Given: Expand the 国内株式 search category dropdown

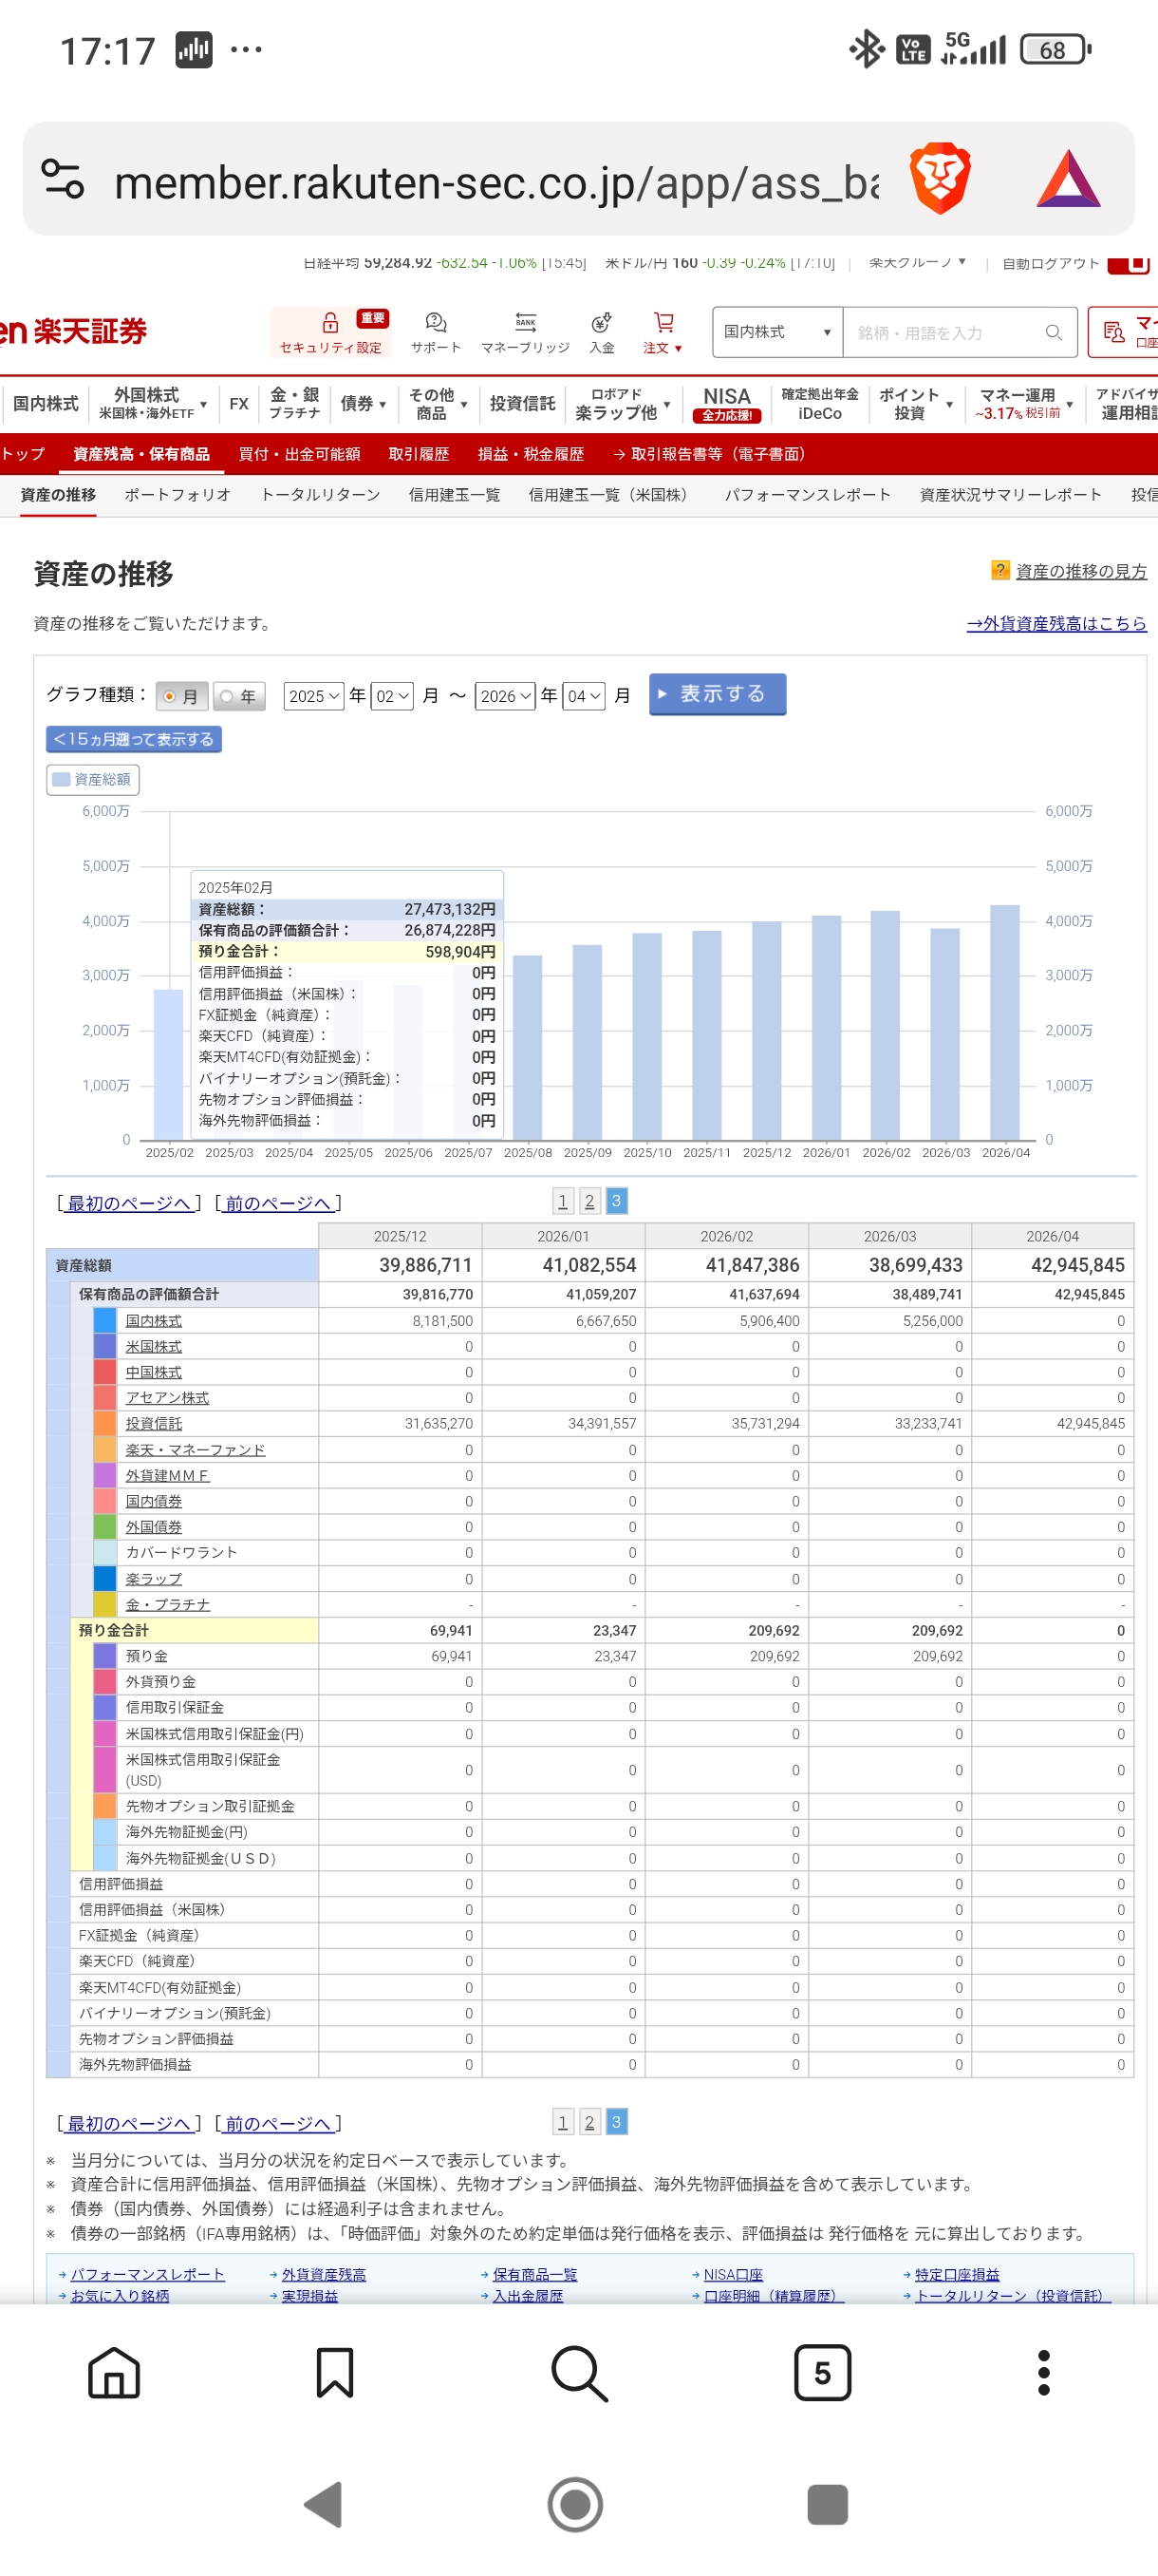Looking at the screenshot, I should pos(776,333).
